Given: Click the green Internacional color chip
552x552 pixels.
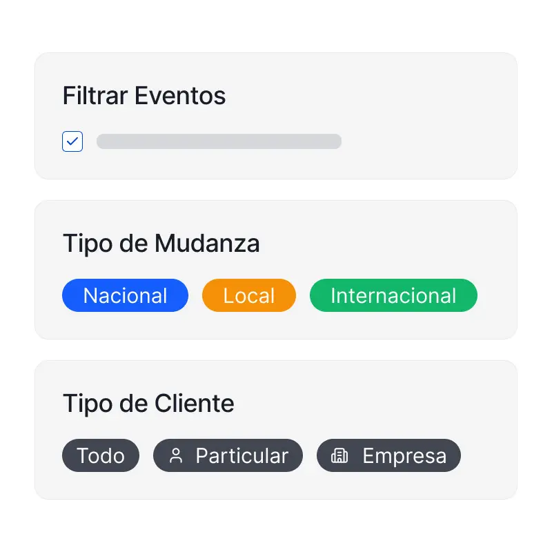Looking at the screenshot, I should [393, 295].
